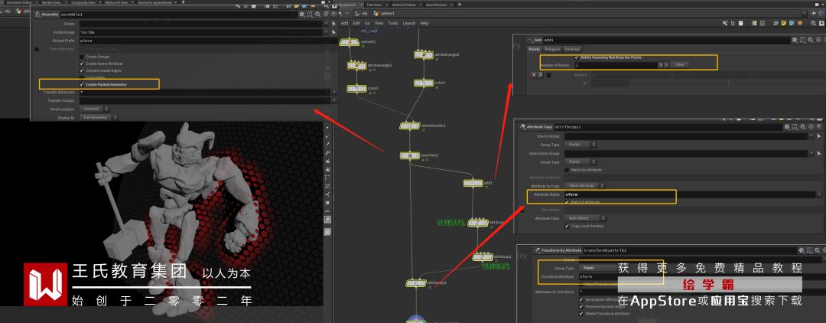Switch to Tree View pane tab
826x323 pixels.
tap(373, 5)
